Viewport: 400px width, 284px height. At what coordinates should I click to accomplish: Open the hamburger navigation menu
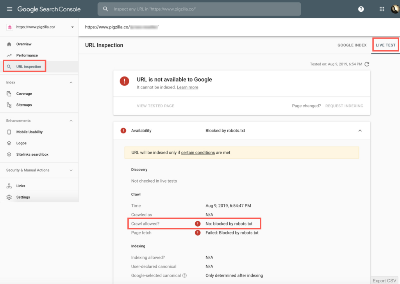coord(9,9)
